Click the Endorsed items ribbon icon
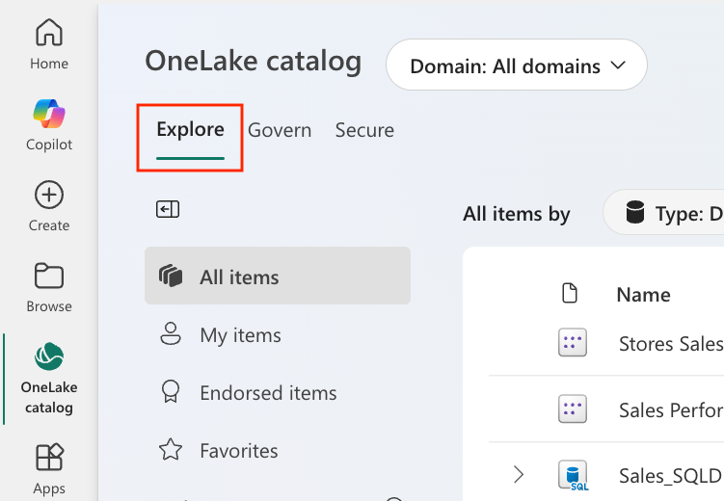 171,392
